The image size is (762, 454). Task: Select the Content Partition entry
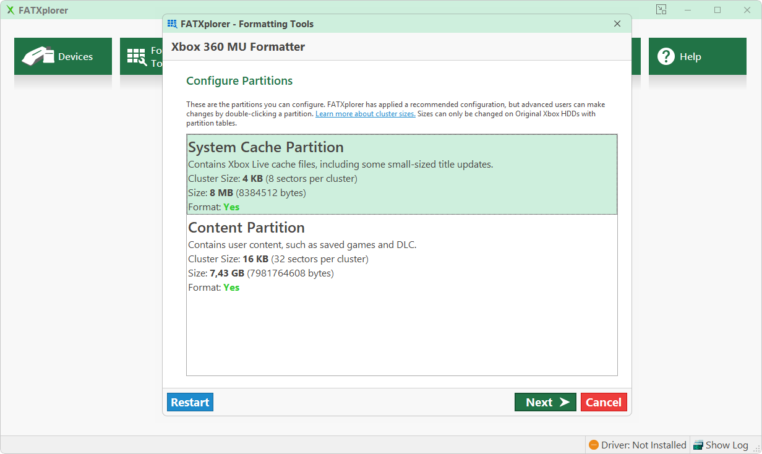402,255
